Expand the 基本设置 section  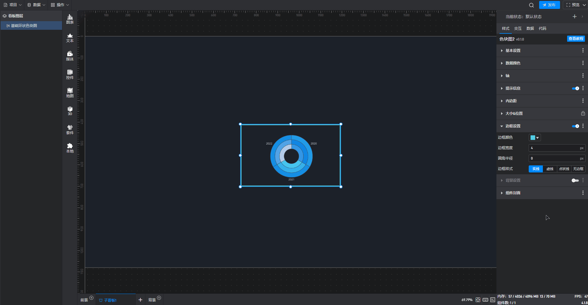pos(513,51)
